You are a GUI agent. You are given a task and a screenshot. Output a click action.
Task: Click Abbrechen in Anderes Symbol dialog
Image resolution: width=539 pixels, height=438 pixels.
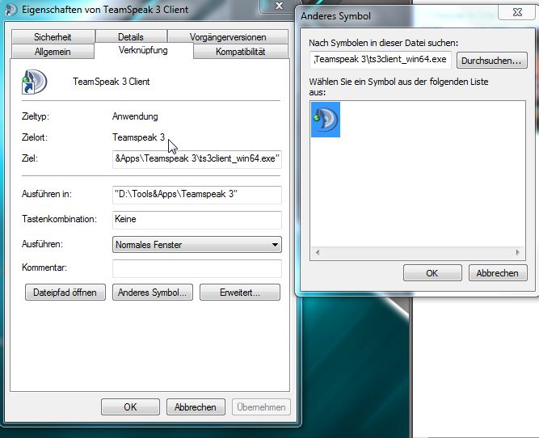pyautogui.click(x=498, y=273)
